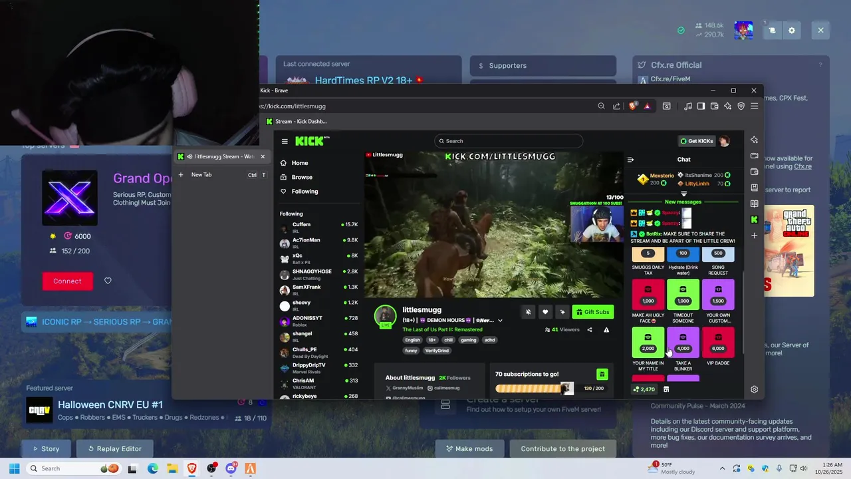Share the stream via share icon

click(x=590, y=329)
